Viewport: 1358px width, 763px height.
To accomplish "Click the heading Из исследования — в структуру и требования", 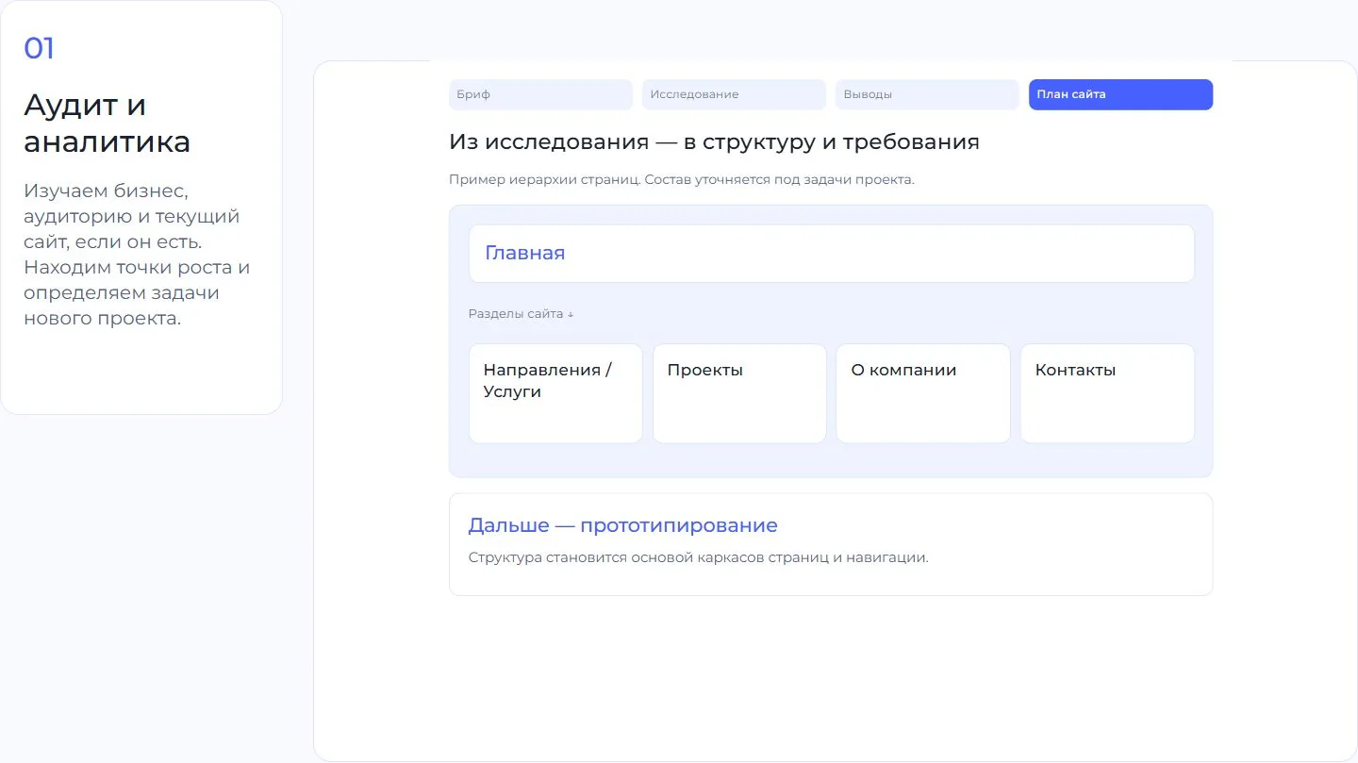I will [714, 142].
